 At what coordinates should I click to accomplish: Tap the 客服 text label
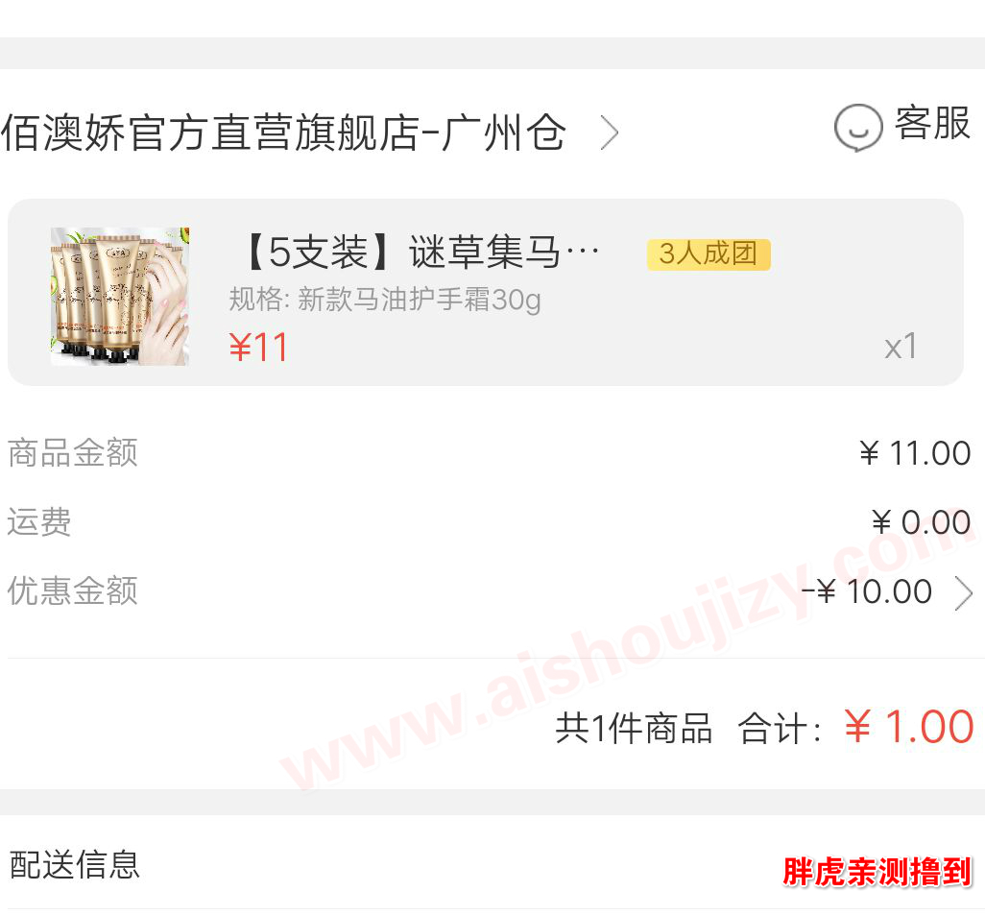(x=933, y=123)
